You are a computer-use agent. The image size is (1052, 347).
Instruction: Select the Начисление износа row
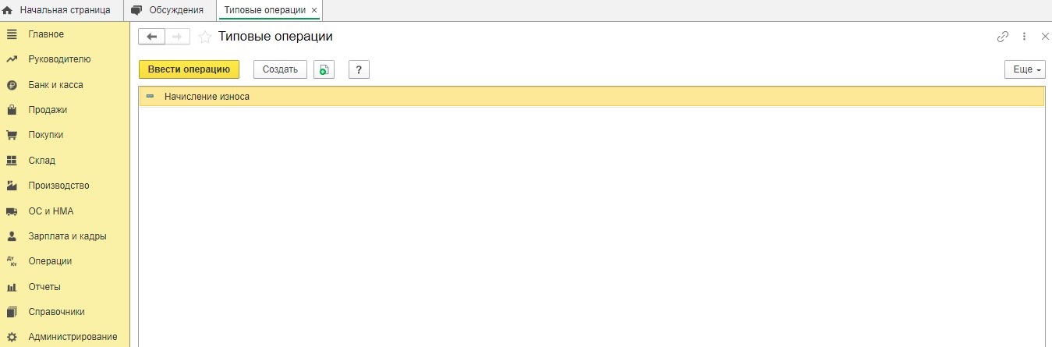click(x=591, y=97)
